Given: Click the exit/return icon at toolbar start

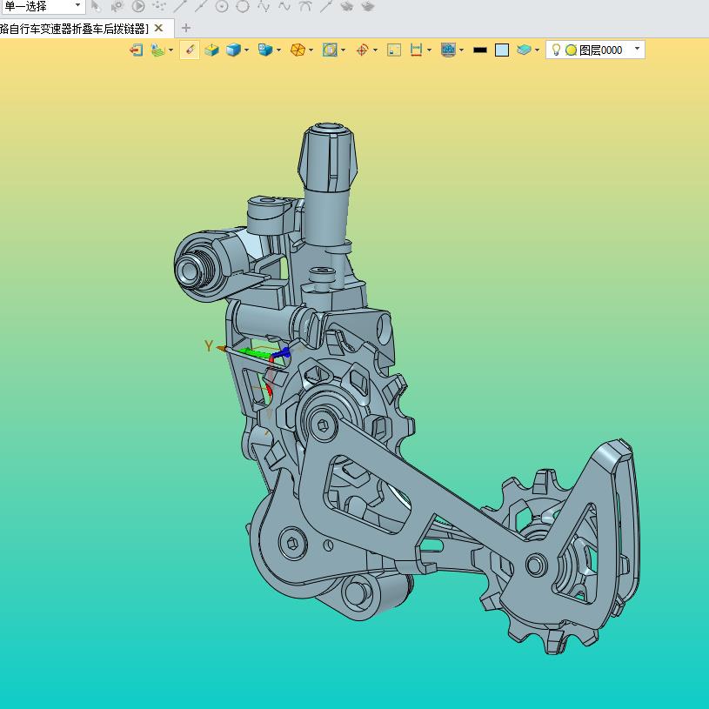Looking at the screenshot, I should coord(137,50).
